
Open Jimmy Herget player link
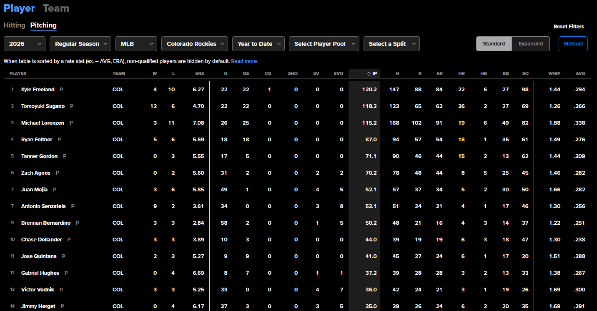point(38,306)
